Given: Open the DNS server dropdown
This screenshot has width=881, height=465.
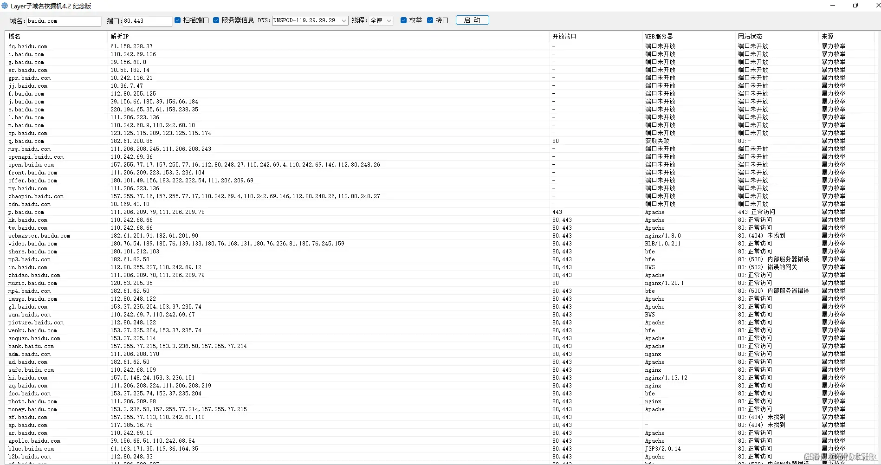Looking at the screenshot, I should (x=310, y=20).
